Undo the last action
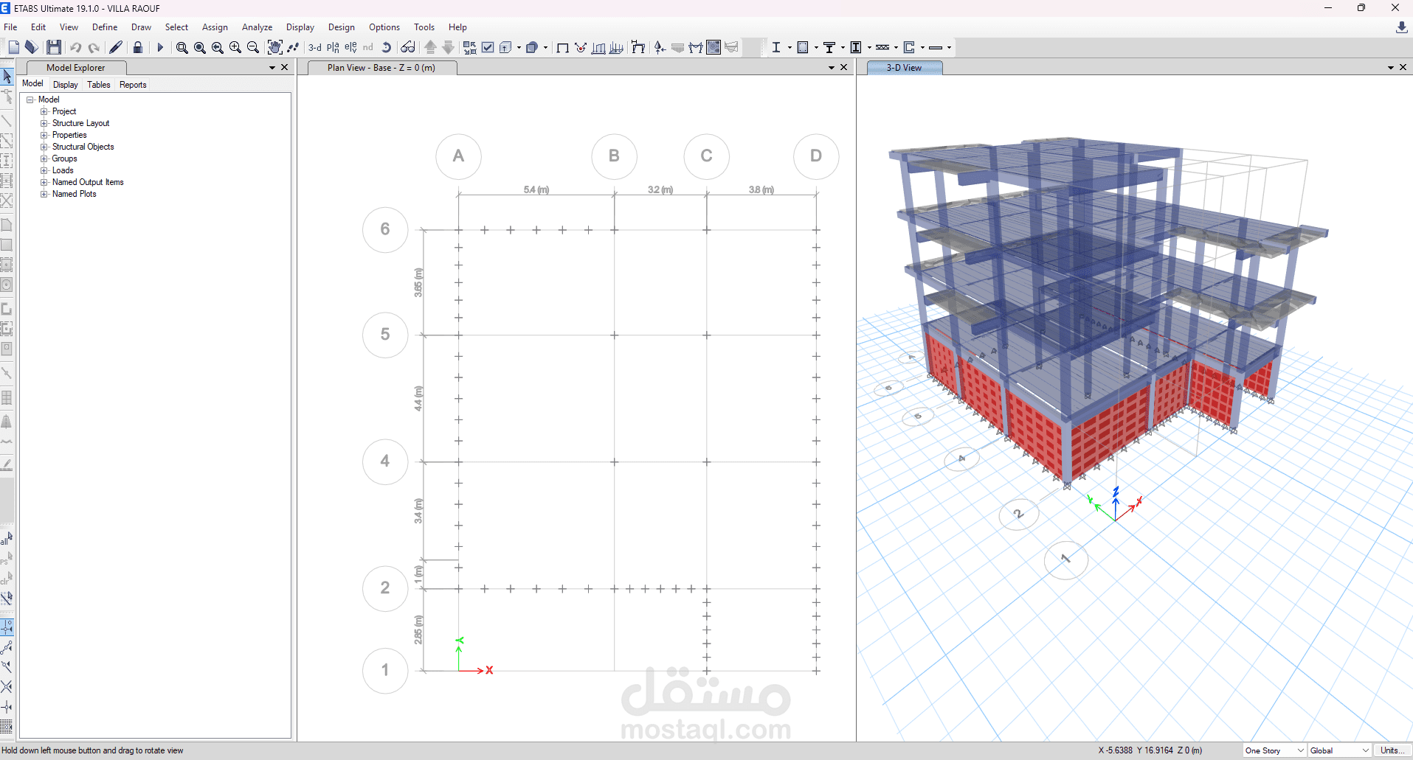Viewport: 1413px width, 760px height. pyautogui.click(x=76, y=47)
